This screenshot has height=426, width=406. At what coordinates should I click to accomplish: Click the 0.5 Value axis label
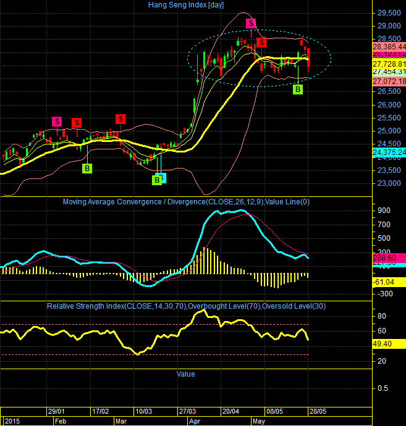[383, 388]
